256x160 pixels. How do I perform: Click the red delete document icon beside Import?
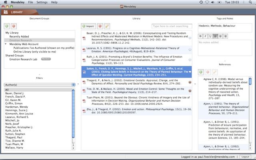[100, 26]
